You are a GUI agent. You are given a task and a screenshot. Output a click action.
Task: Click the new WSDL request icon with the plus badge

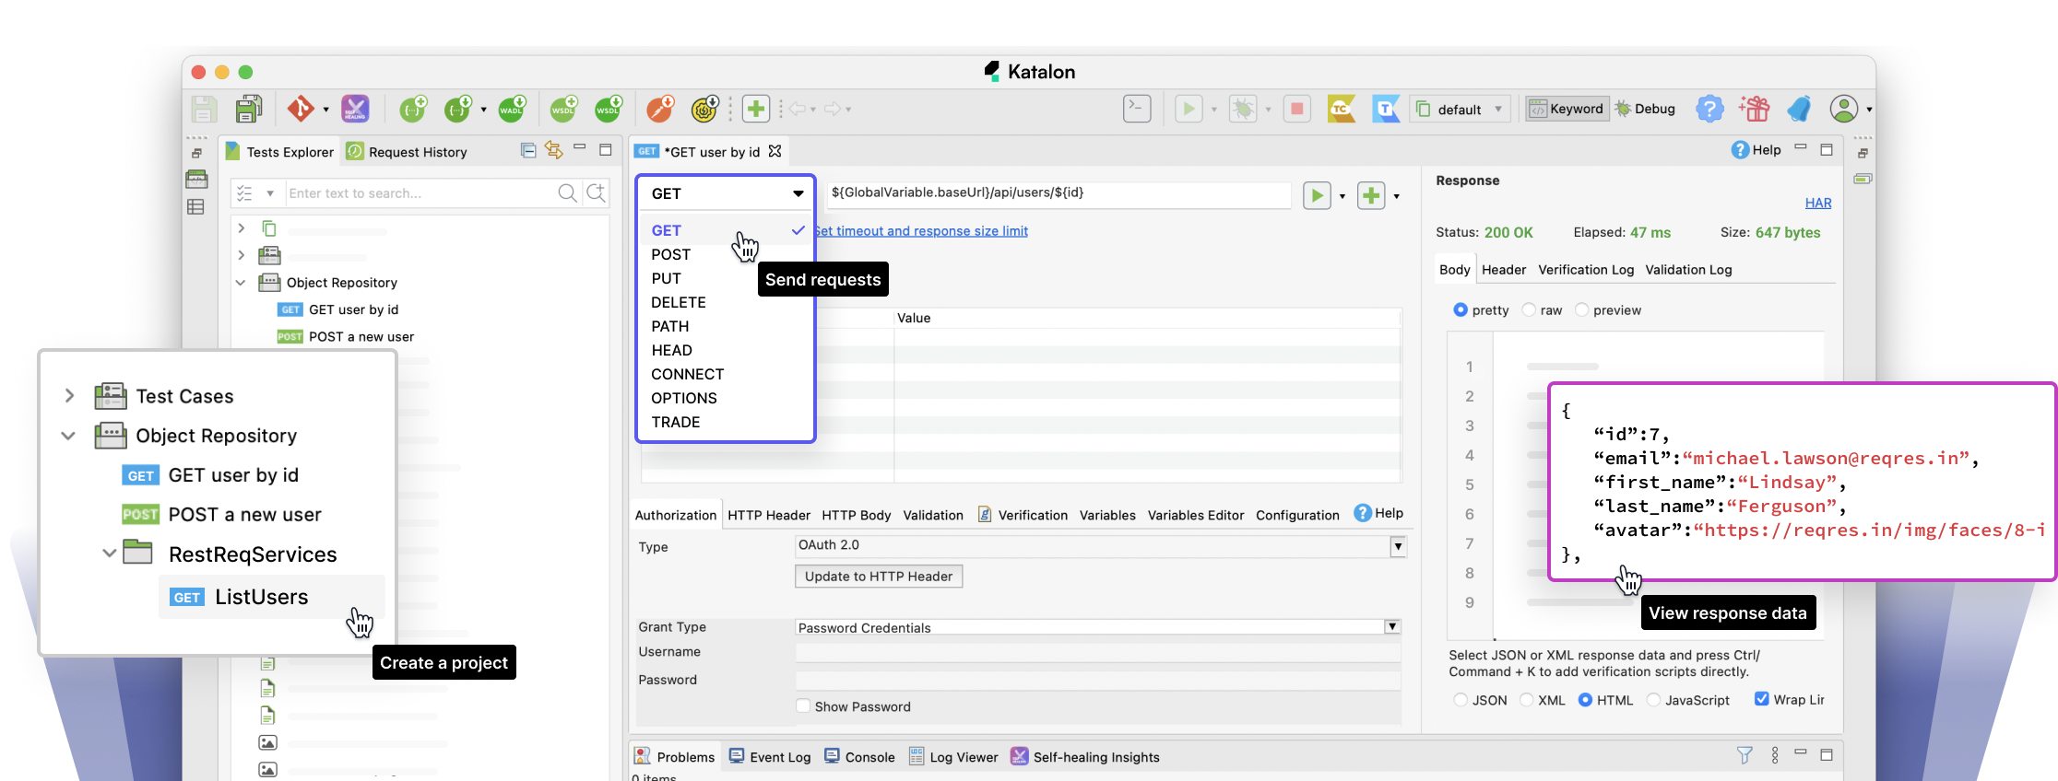click(564, 109)
